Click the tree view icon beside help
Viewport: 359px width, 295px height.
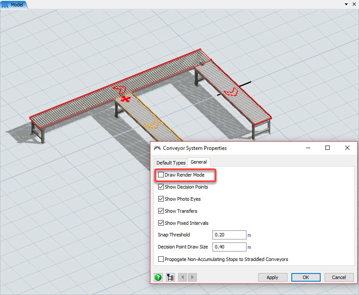170,277
